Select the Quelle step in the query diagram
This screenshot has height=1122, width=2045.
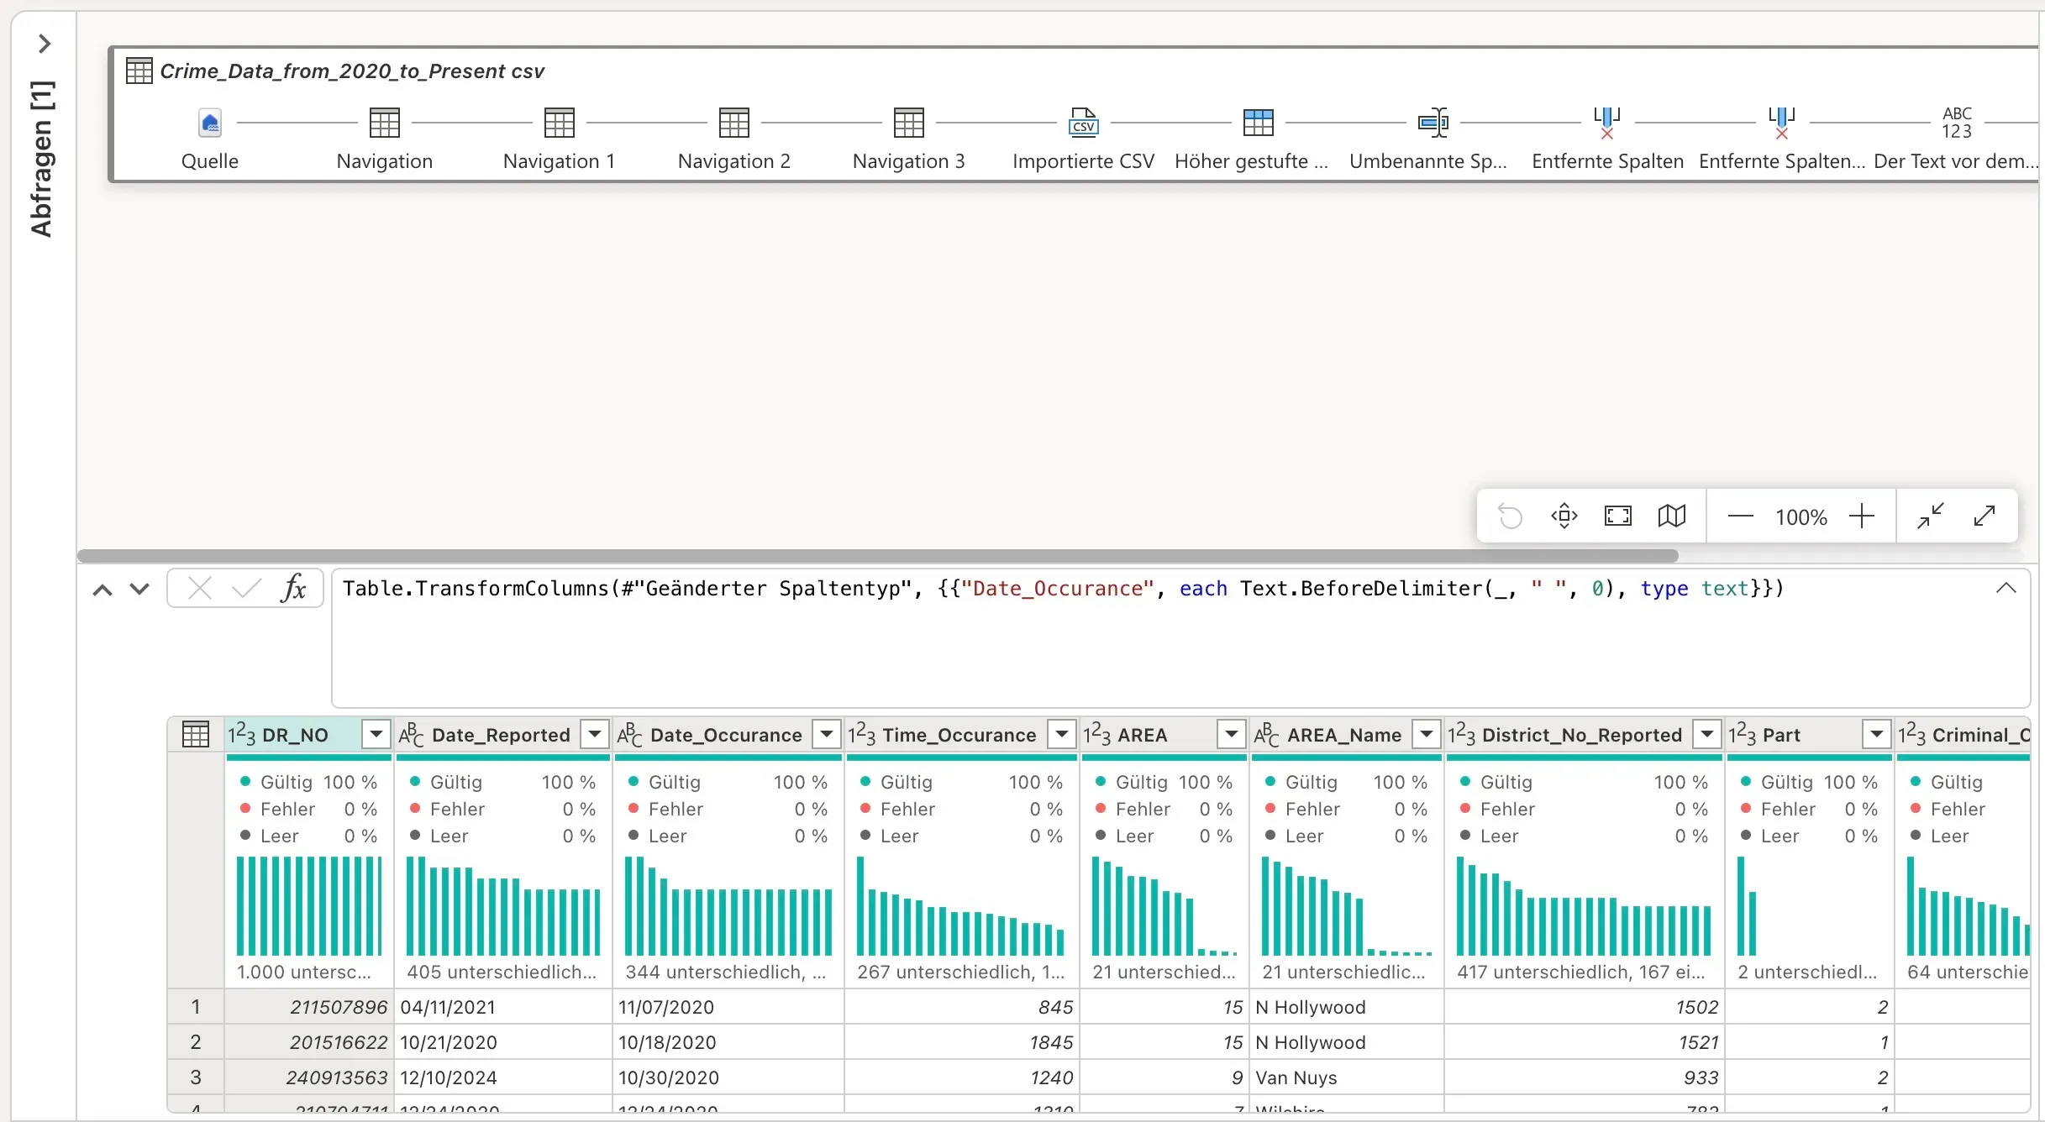209,123
